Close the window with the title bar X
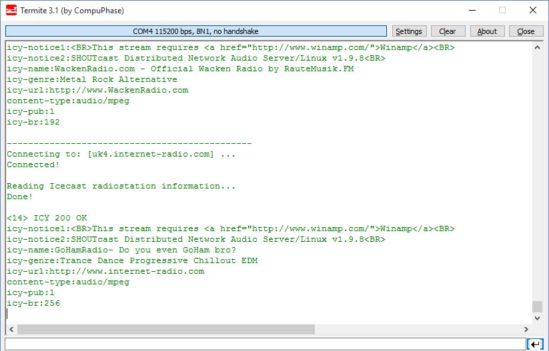Image resolution: width=549 pixels, height=351 pixels. coord(532,11)
